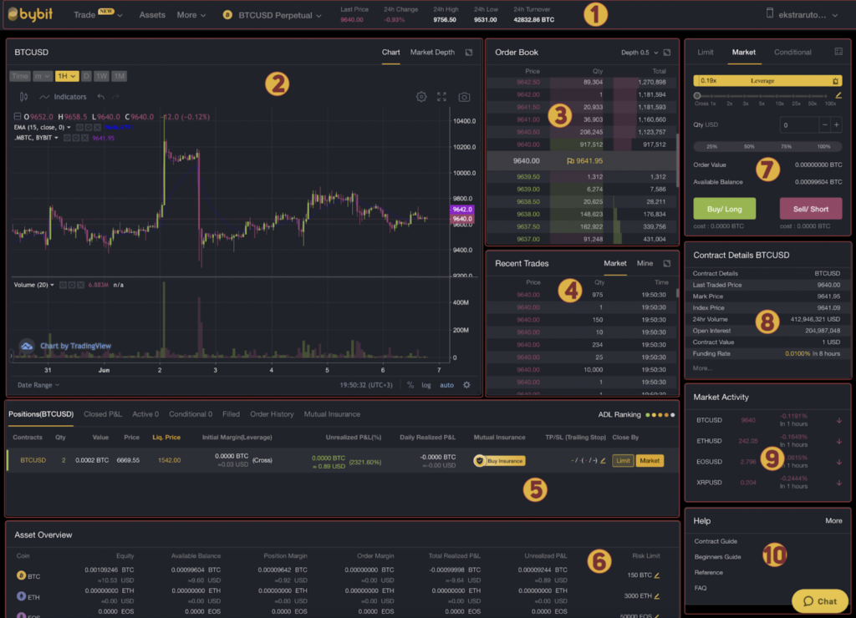Set order quantity to 50%
Screen dimensions: 856x618
coord(749,146)
